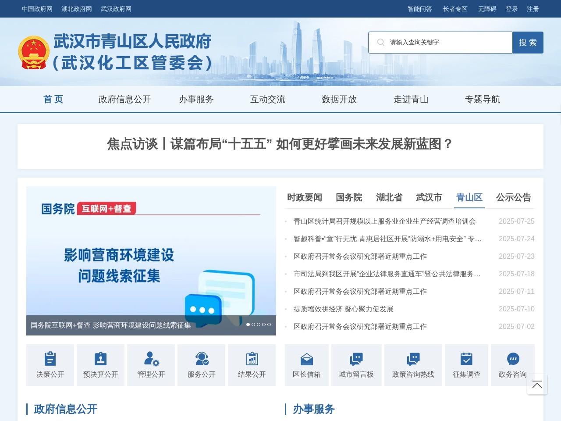Open the 决策公开 clipboard icon
The image size is (561, 421).
pos(50,359)
